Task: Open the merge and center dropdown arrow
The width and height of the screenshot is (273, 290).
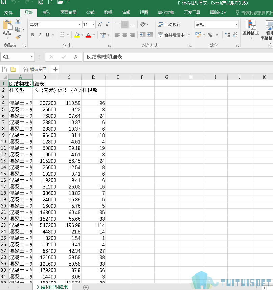Action: [x=189, y=35]
